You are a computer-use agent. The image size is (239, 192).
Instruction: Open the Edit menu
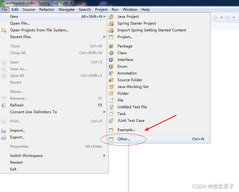(x=15, y=10)
